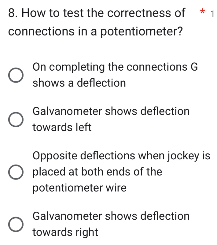
Task: Click the 'towards right' text
Action: (65, 232)
